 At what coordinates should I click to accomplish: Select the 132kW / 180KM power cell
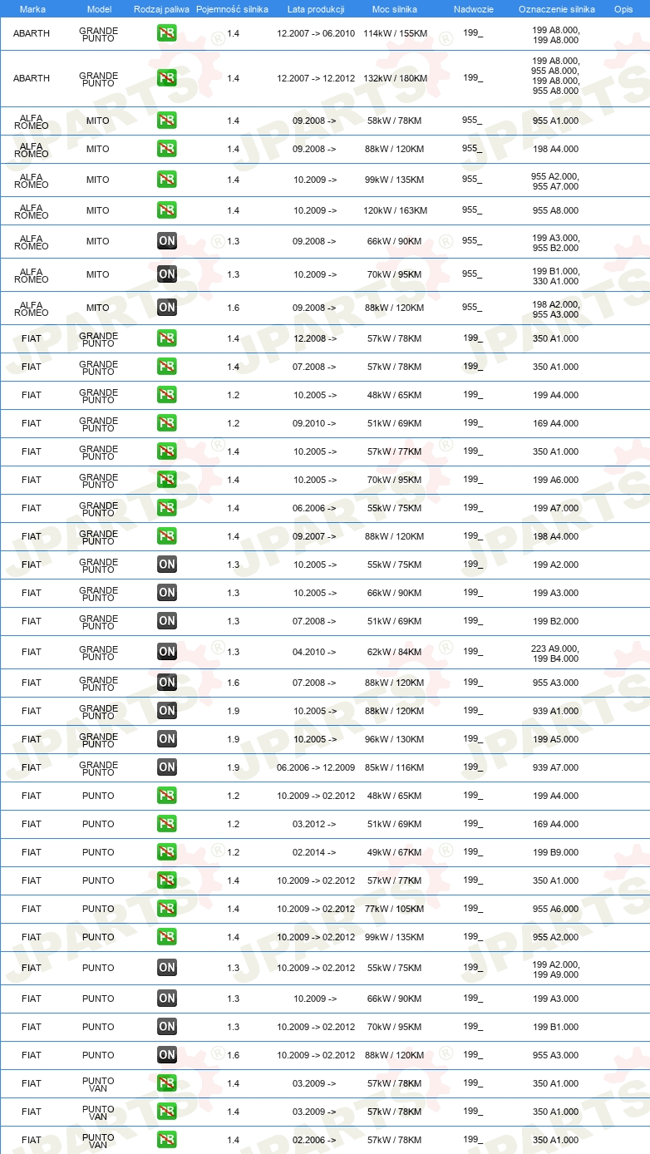click(x=396, y=78)
